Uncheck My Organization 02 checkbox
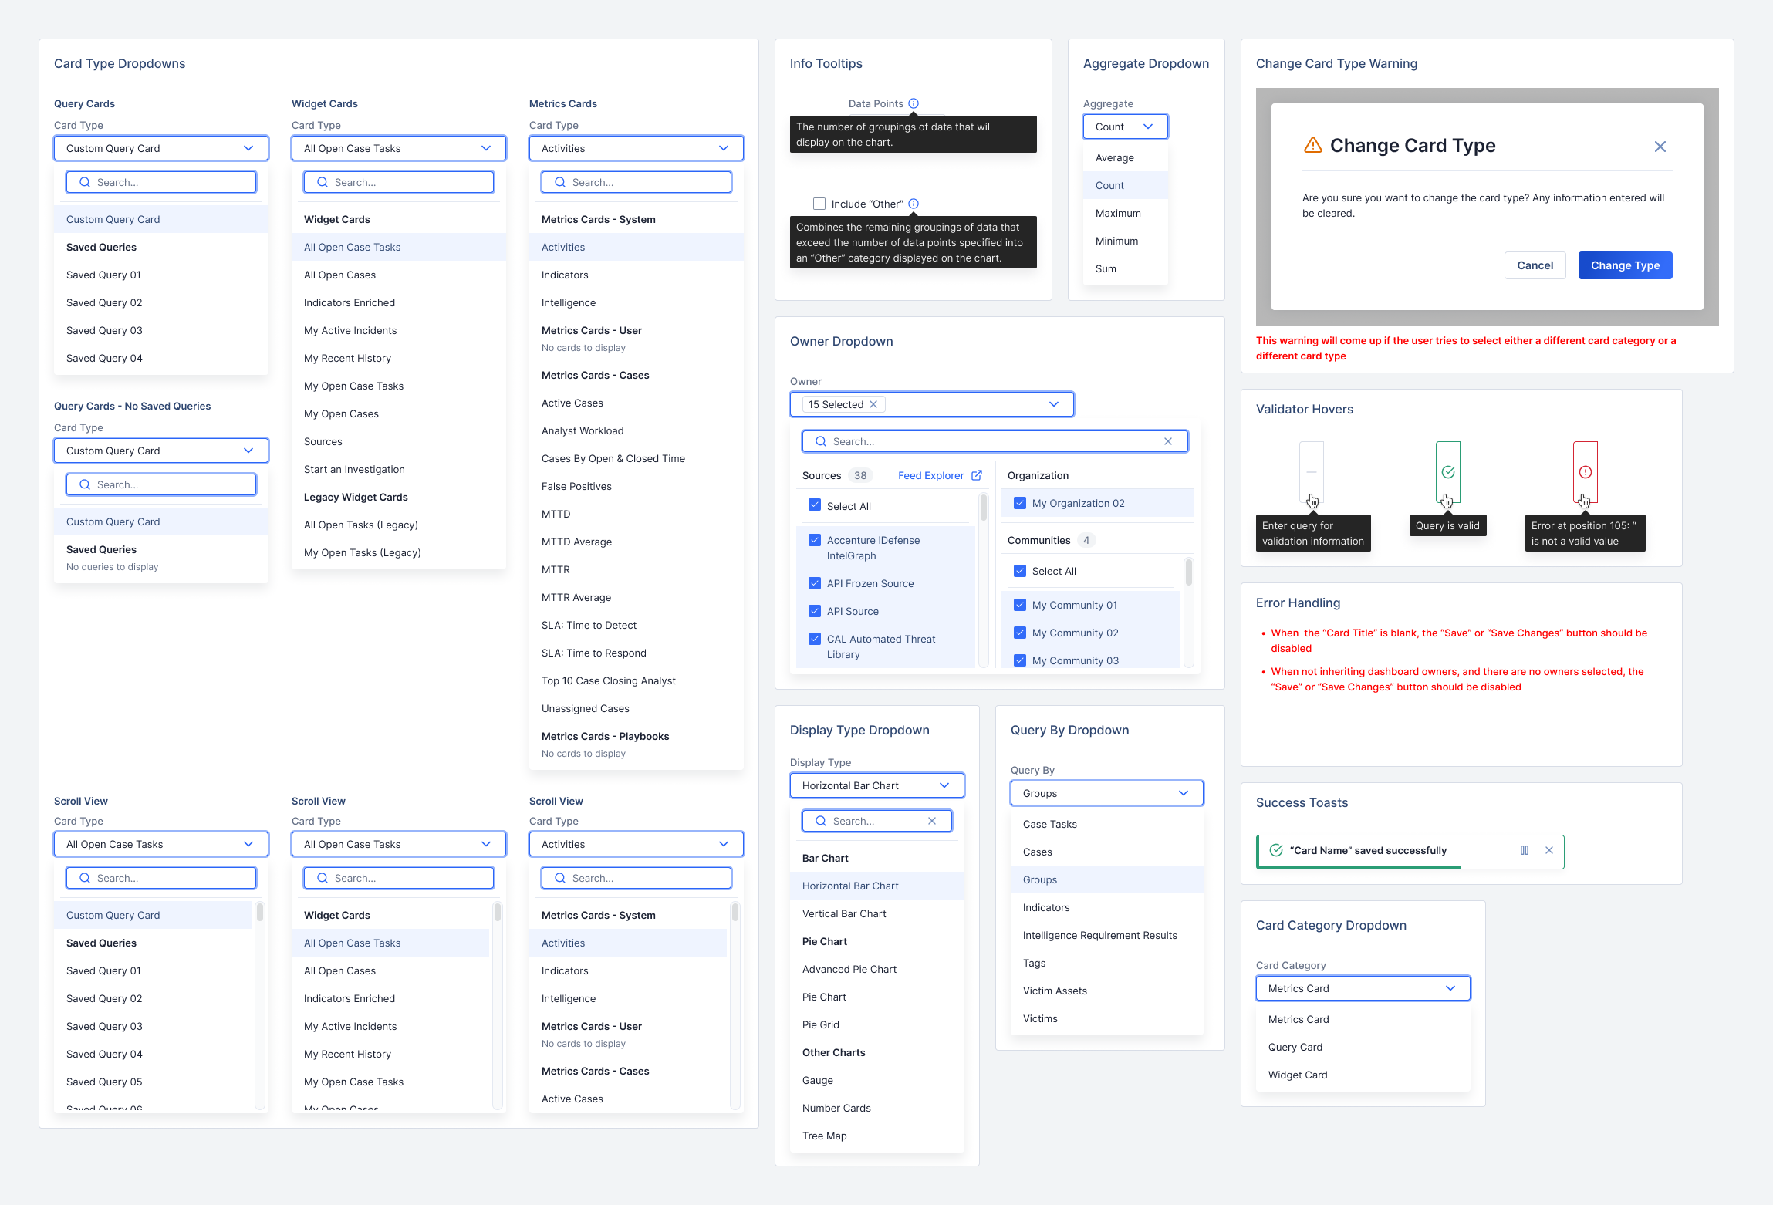This screenshot has height=1205, width=1773. (1020, 503)
